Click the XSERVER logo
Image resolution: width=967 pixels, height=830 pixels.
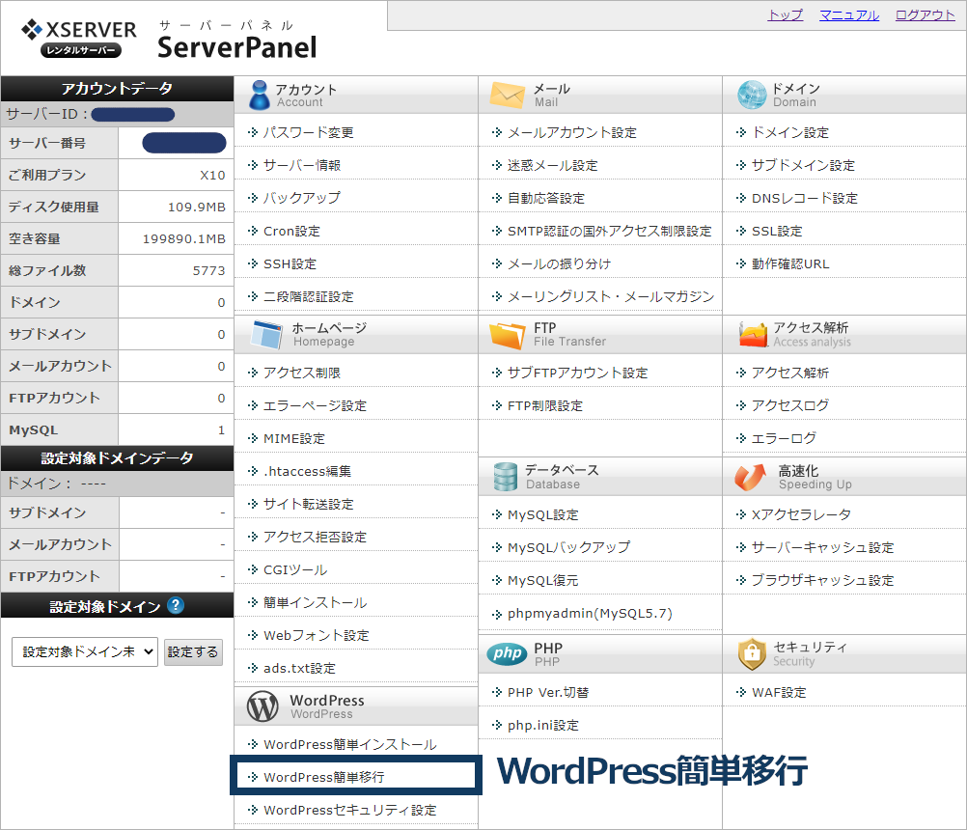click(x=79, y=39)
